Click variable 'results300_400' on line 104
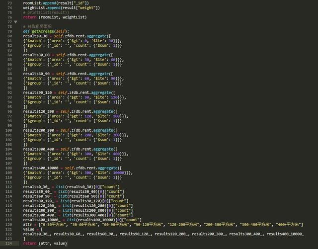This screenshot has width=318, height=249. tap(39, 150)
